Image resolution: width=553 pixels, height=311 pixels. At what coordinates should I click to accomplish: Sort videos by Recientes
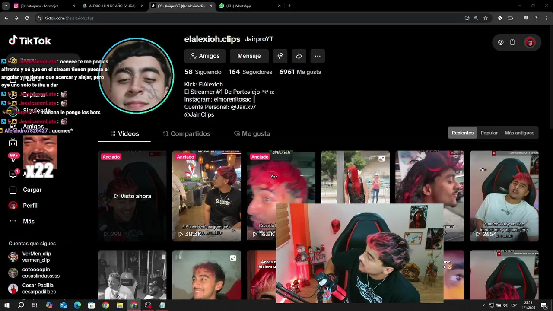tap(462, 133)
